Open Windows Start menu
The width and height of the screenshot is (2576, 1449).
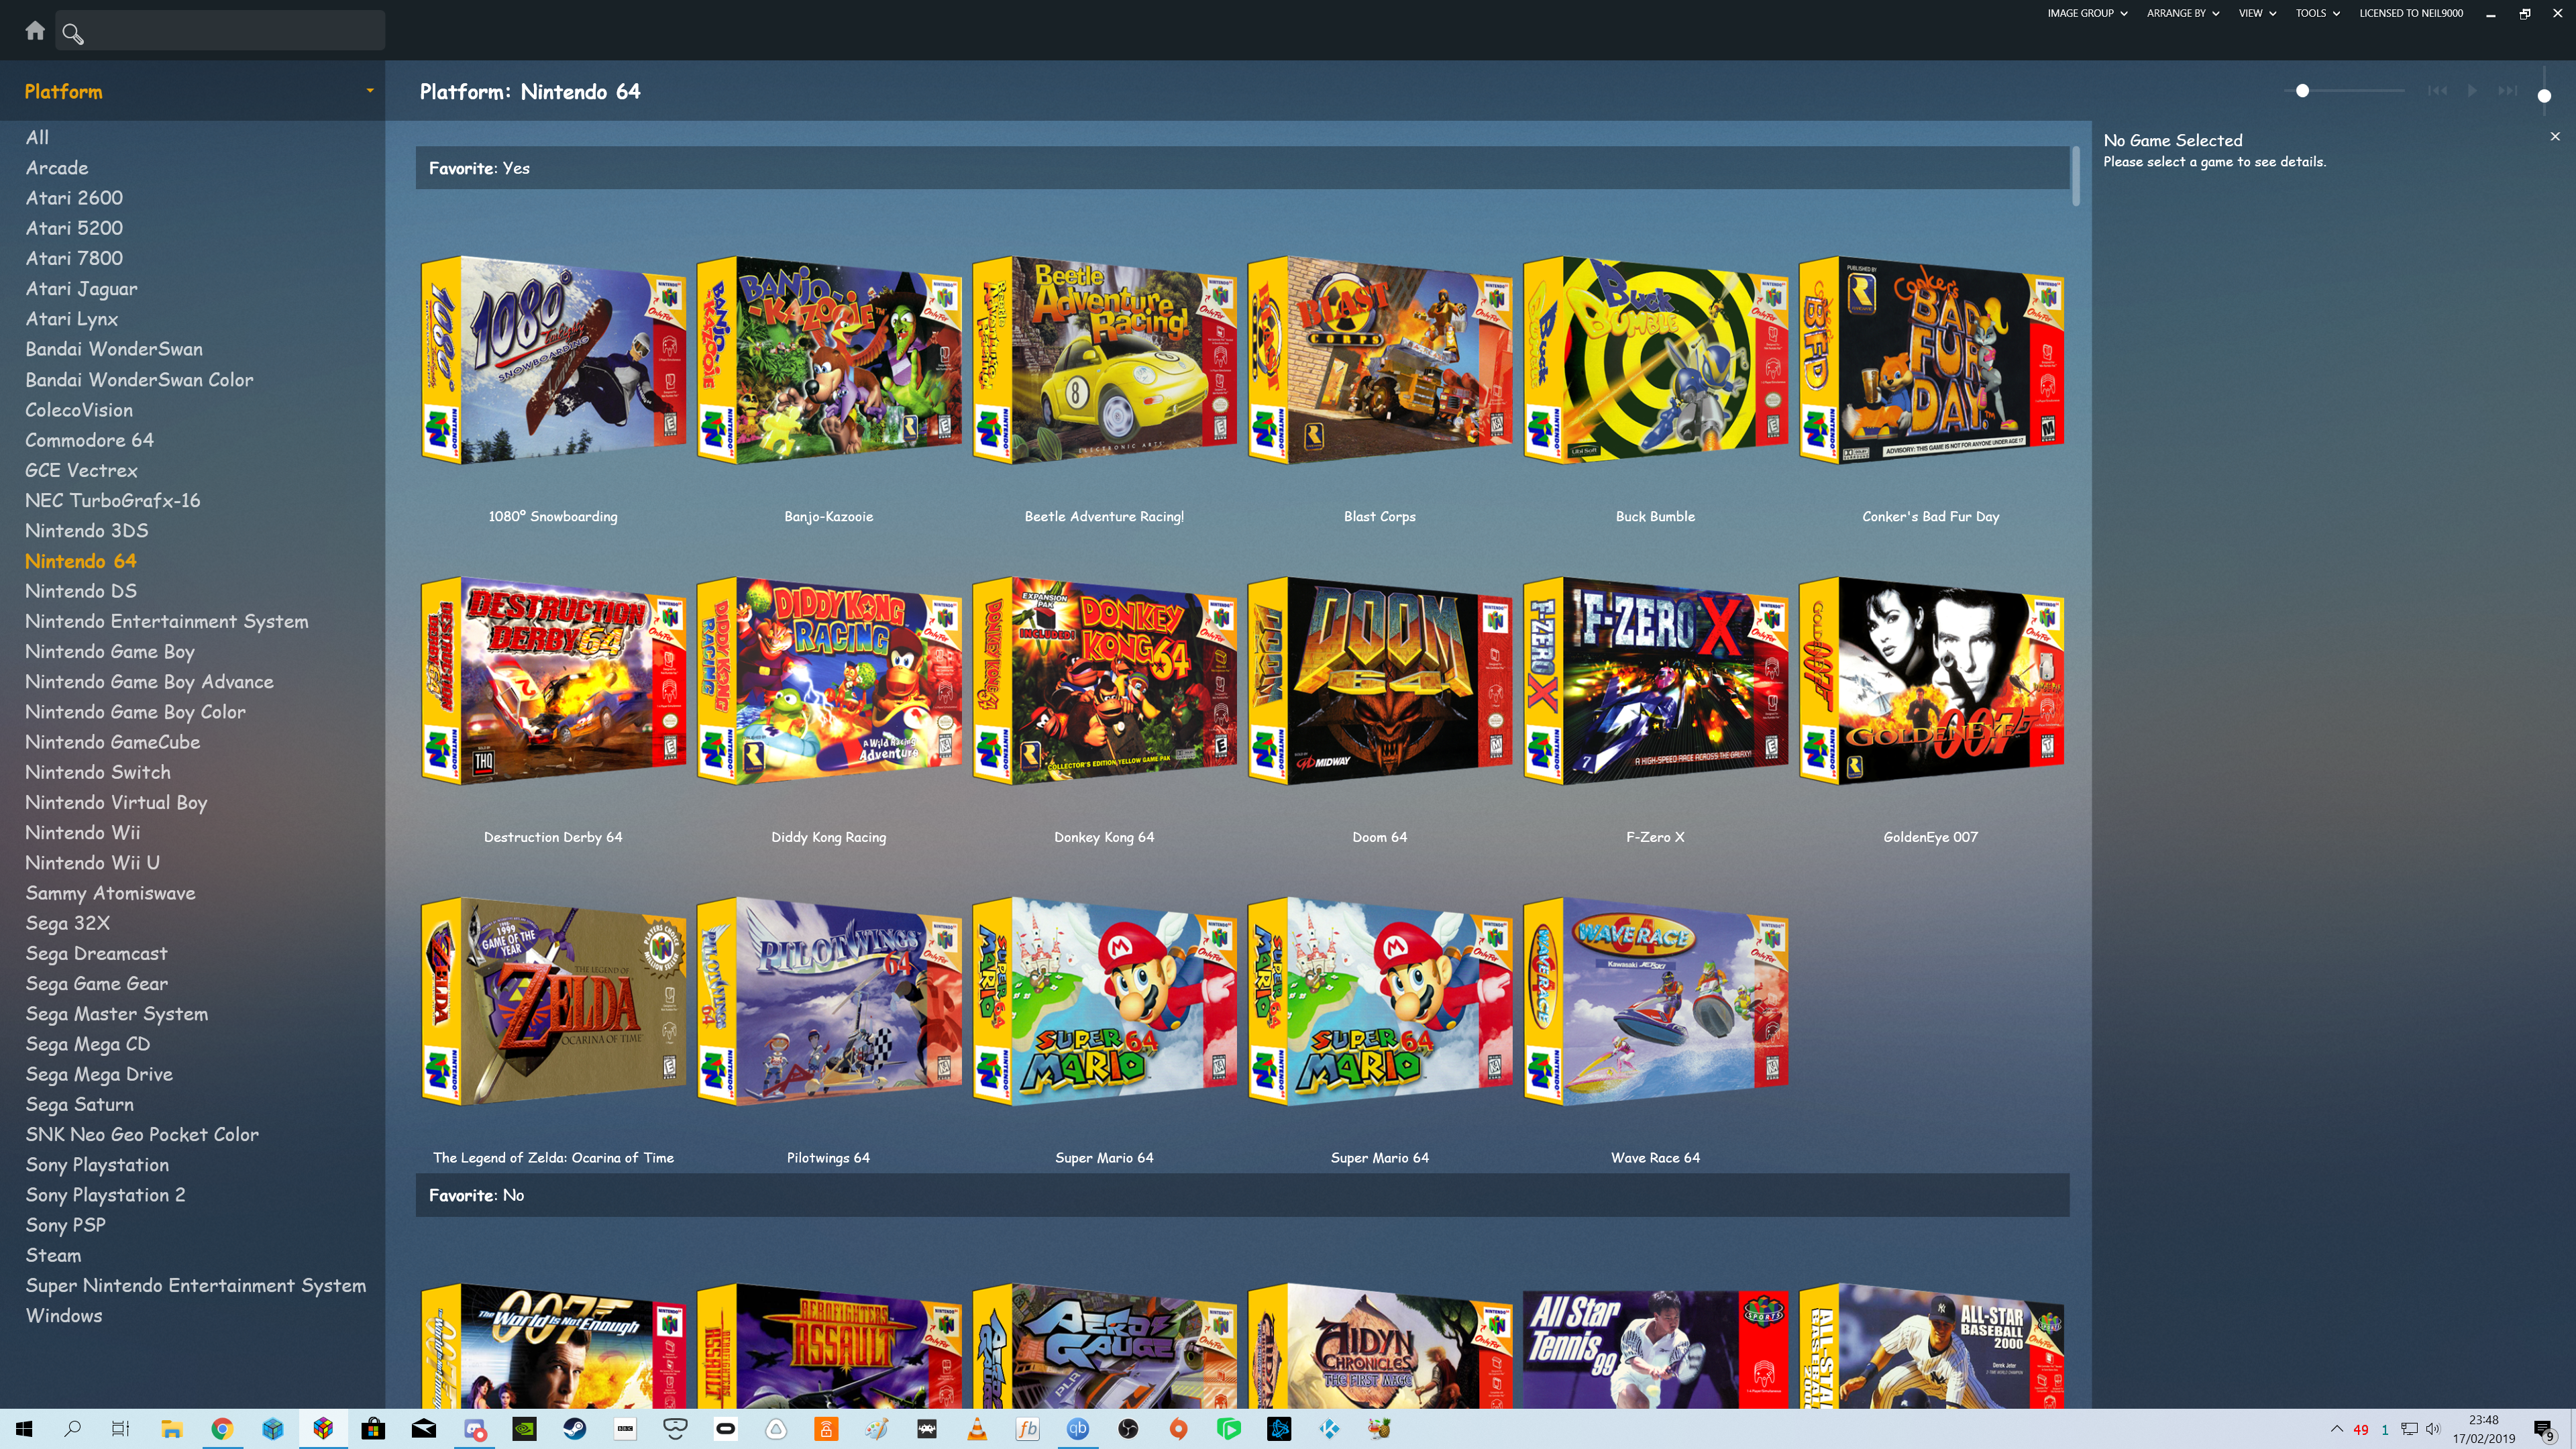(24, 1429)
